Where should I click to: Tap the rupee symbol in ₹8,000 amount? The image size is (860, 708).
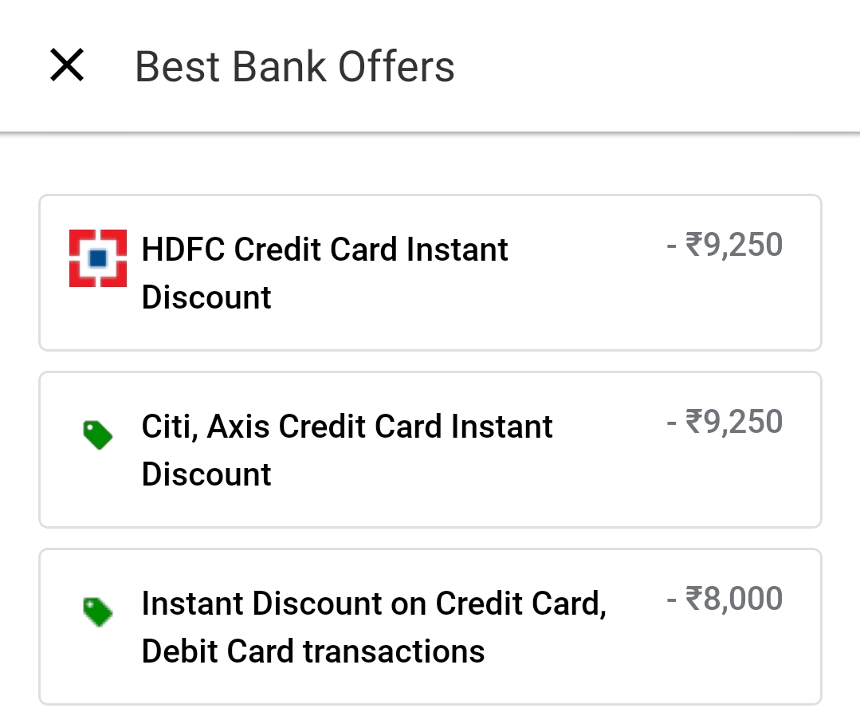(694, 599)
